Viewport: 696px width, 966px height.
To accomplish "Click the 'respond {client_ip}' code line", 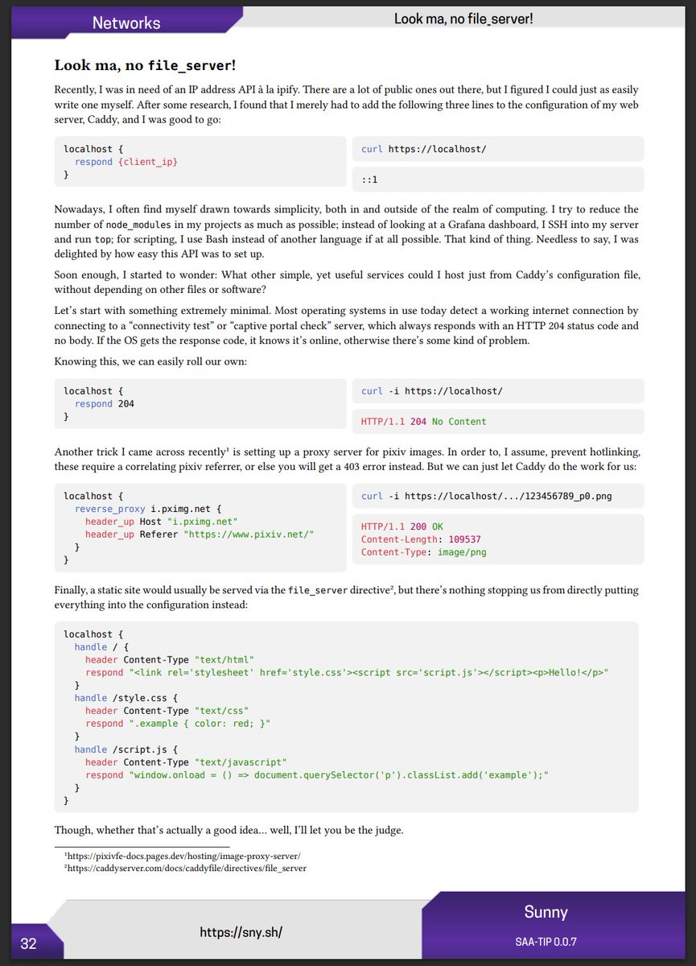I will (126, 162).
